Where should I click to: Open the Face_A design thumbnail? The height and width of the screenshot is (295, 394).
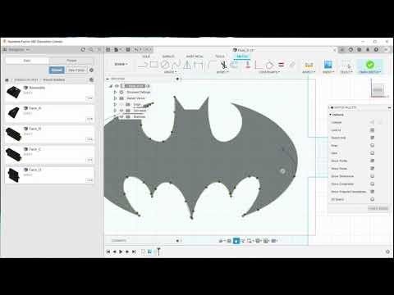coord(14,112)
